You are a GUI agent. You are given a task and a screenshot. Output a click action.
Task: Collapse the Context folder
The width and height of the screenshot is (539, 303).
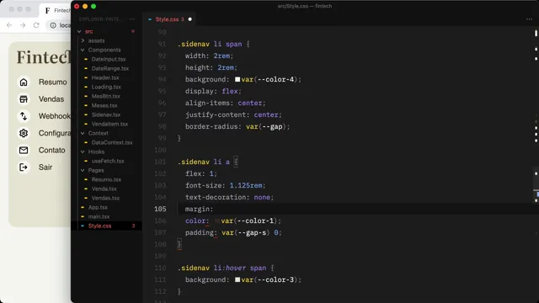click(x=83, y=133)
